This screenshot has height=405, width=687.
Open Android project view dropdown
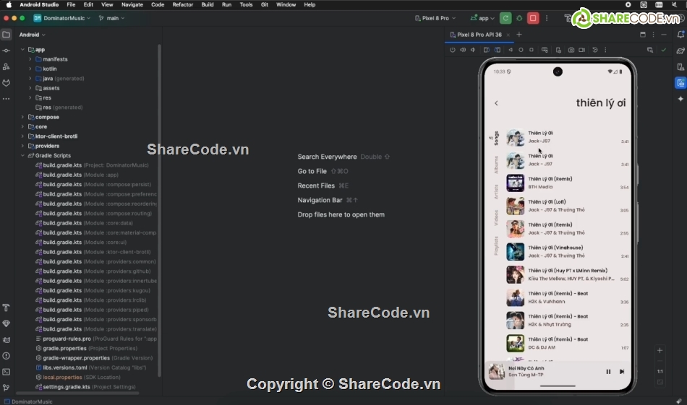tap(32, 35)
